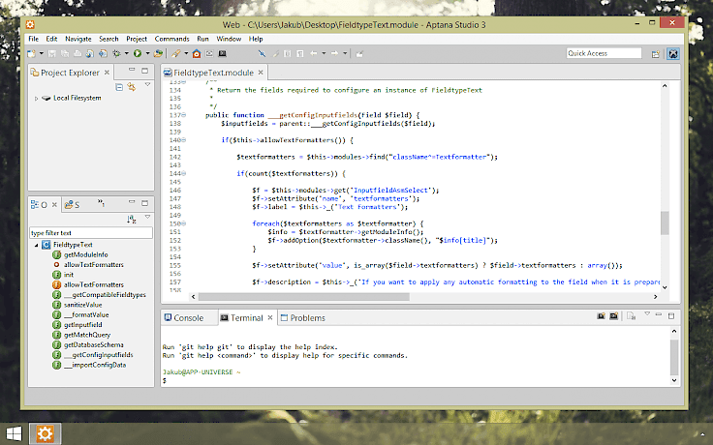The width and height of the screenshot is (713, 445).
Task: Click the Run toolbar button
Action: coord(138,53)
